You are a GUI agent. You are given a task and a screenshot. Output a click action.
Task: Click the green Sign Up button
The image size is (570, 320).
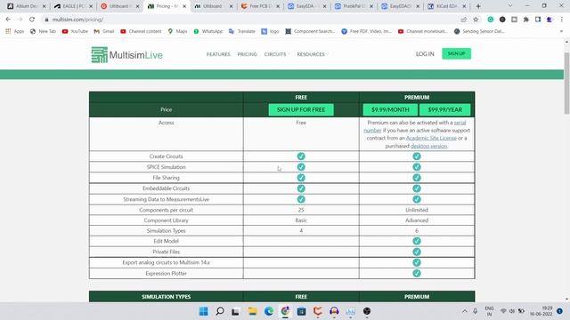coord(456,53)
